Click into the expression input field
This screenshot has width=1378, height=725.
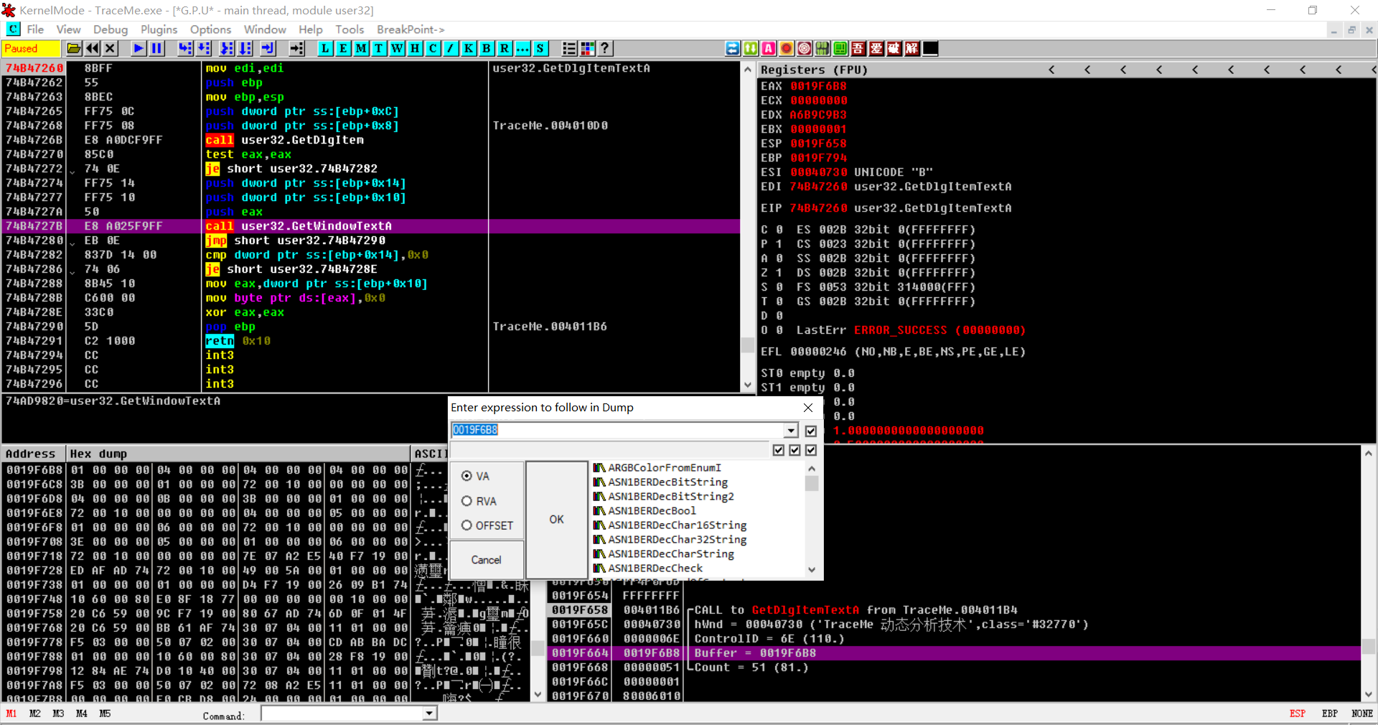[x=617, y=430]
